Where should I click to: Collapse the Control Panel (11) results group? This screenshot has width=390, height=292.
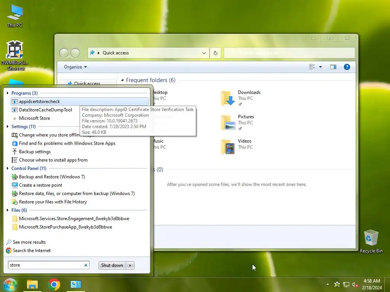(8, 168)
